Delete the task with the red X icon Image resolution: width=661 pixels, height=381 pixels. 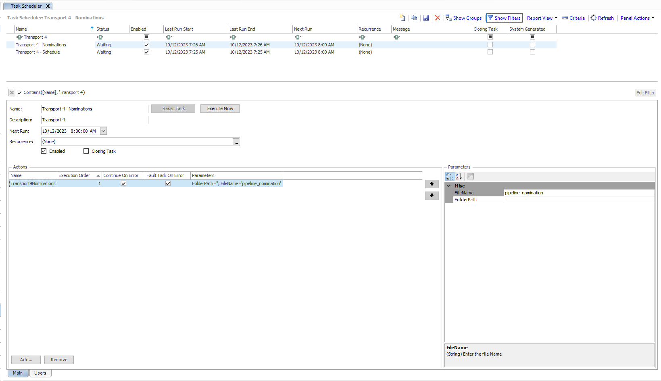click(x=437, y=18)
